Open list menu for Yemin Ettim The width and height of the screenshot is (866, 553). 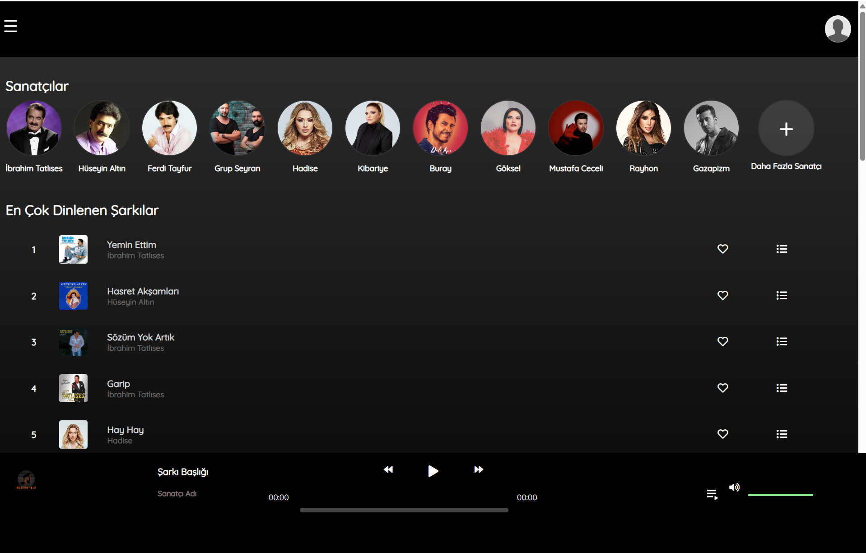(782, 249)
